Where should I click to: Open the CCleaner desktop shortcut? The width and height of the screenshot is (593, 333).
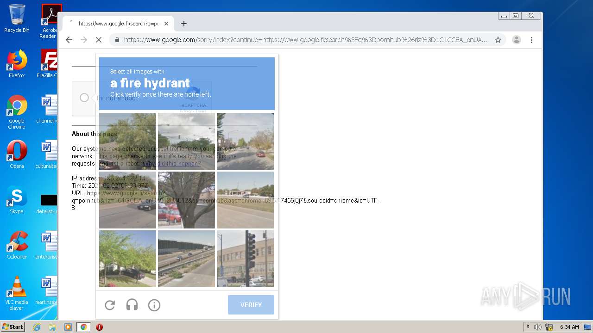[x=17, y=245]
